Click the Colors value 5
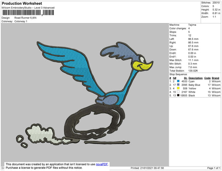Viewport: 222px width, 171px height. 213,6
